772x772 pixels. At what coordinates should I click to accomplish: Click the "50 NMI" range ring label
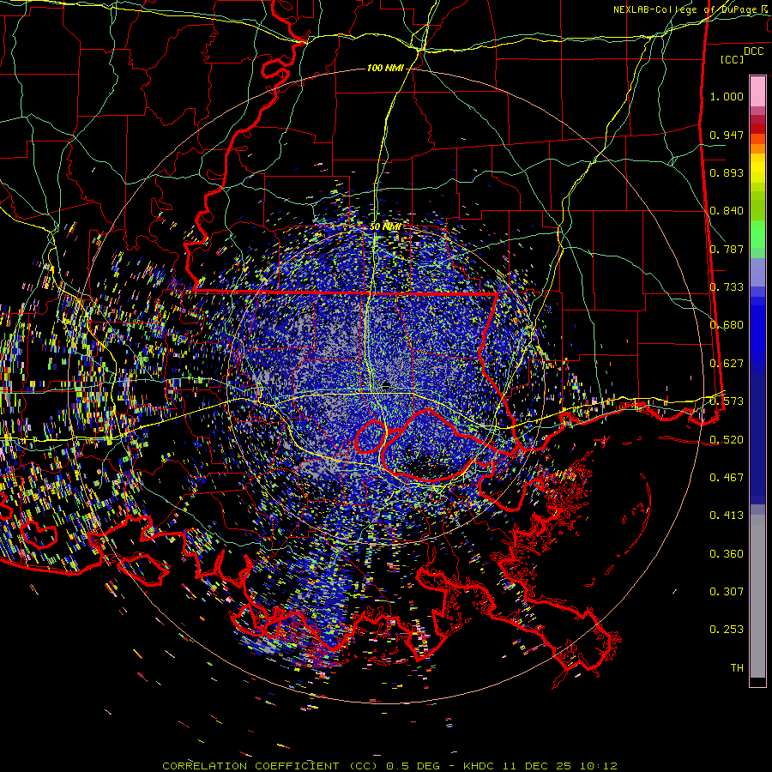point(385,227)
